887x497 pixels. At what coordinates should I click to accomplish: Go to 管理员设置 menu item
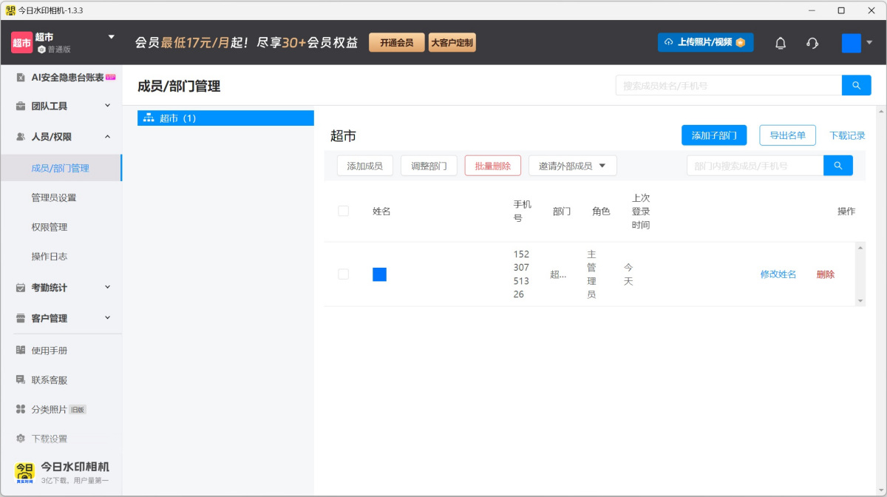53,197
